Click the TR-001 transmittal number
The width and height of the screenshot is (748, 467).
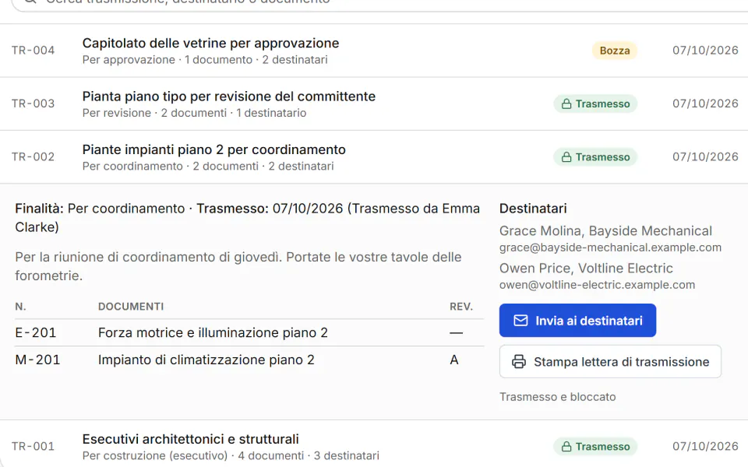pos(33,447)
